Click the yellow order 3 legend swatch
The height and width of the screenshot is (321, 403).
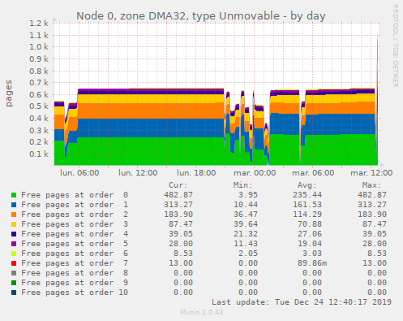[14, 224]
